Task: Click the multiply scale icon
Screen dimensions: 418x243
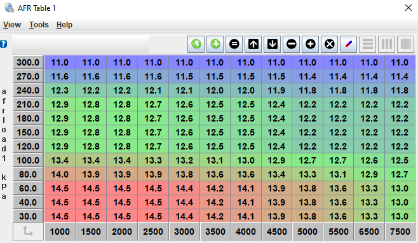Action: coord(330,44)
